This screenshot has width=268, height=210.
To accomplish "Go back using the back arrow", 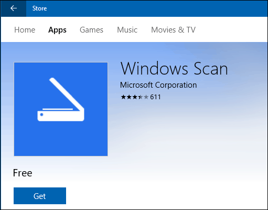I will [x=14, y=8].
